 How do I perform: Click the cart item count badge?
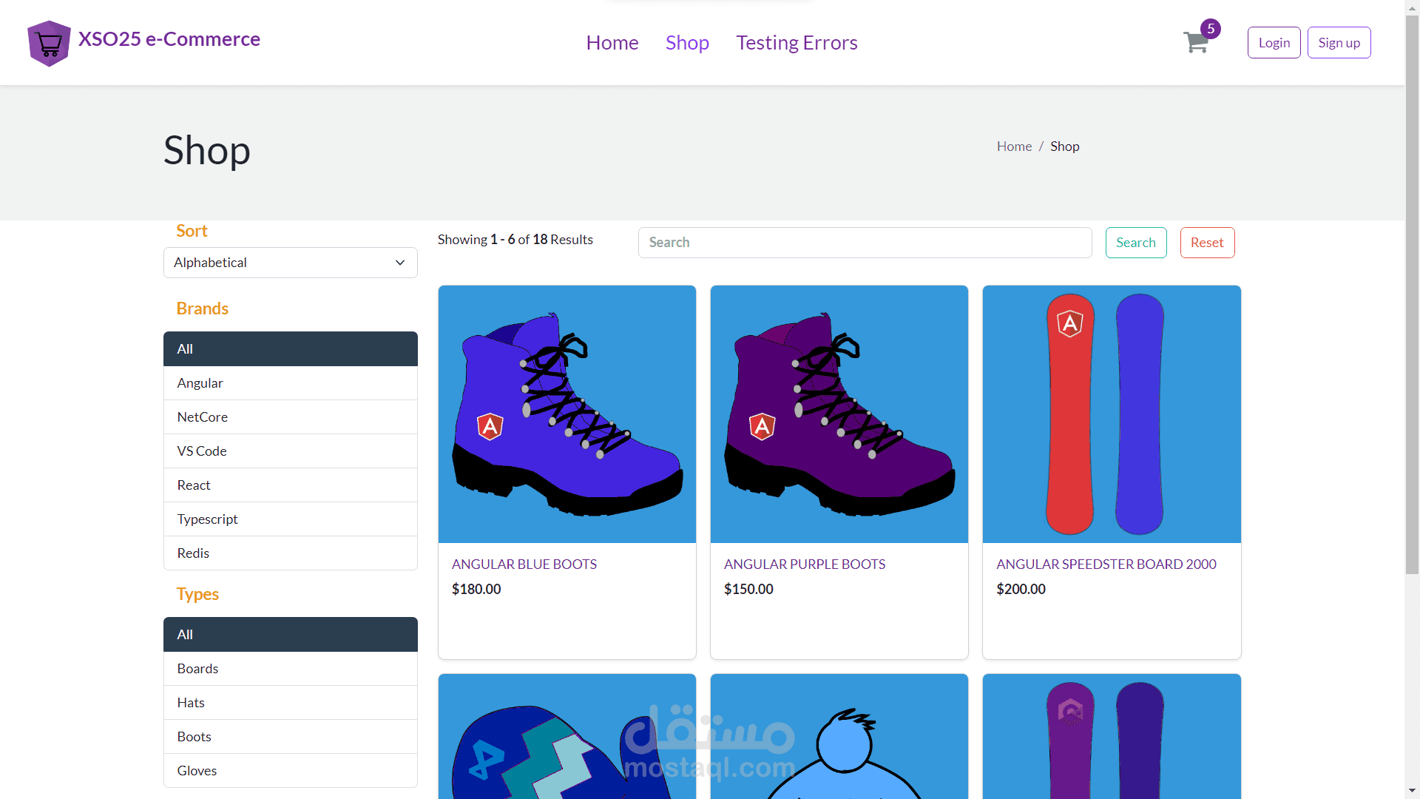coord(1210,29)
